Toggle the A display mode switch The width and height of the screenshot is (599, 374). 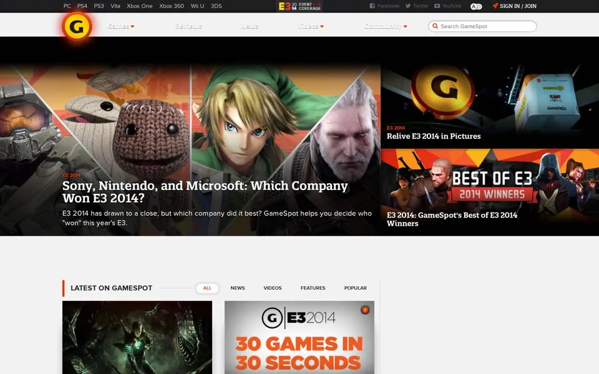pyautogui.click(x=476, y=6)
